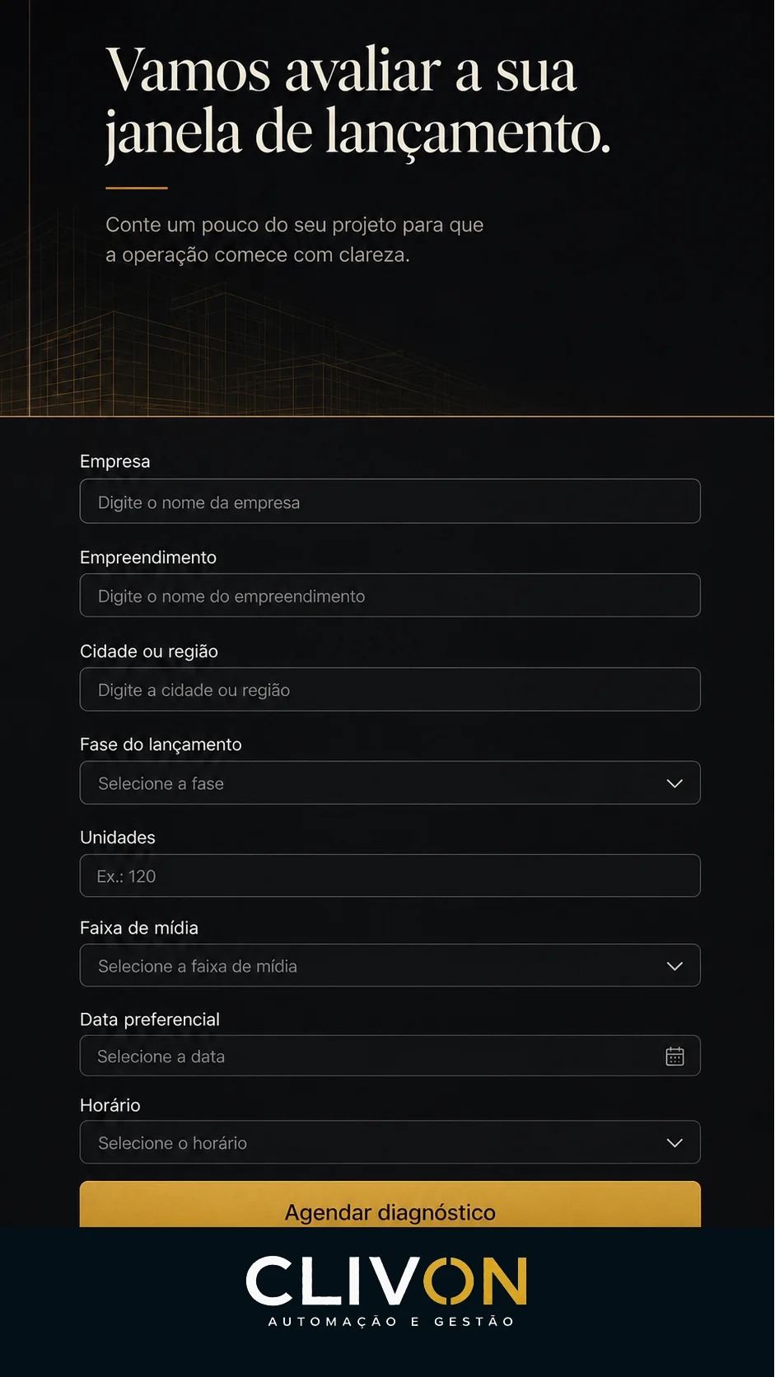Click the heading Vamos avaliar a sua janela
This screenshot has height=1377, width=775.
[358, 102]
